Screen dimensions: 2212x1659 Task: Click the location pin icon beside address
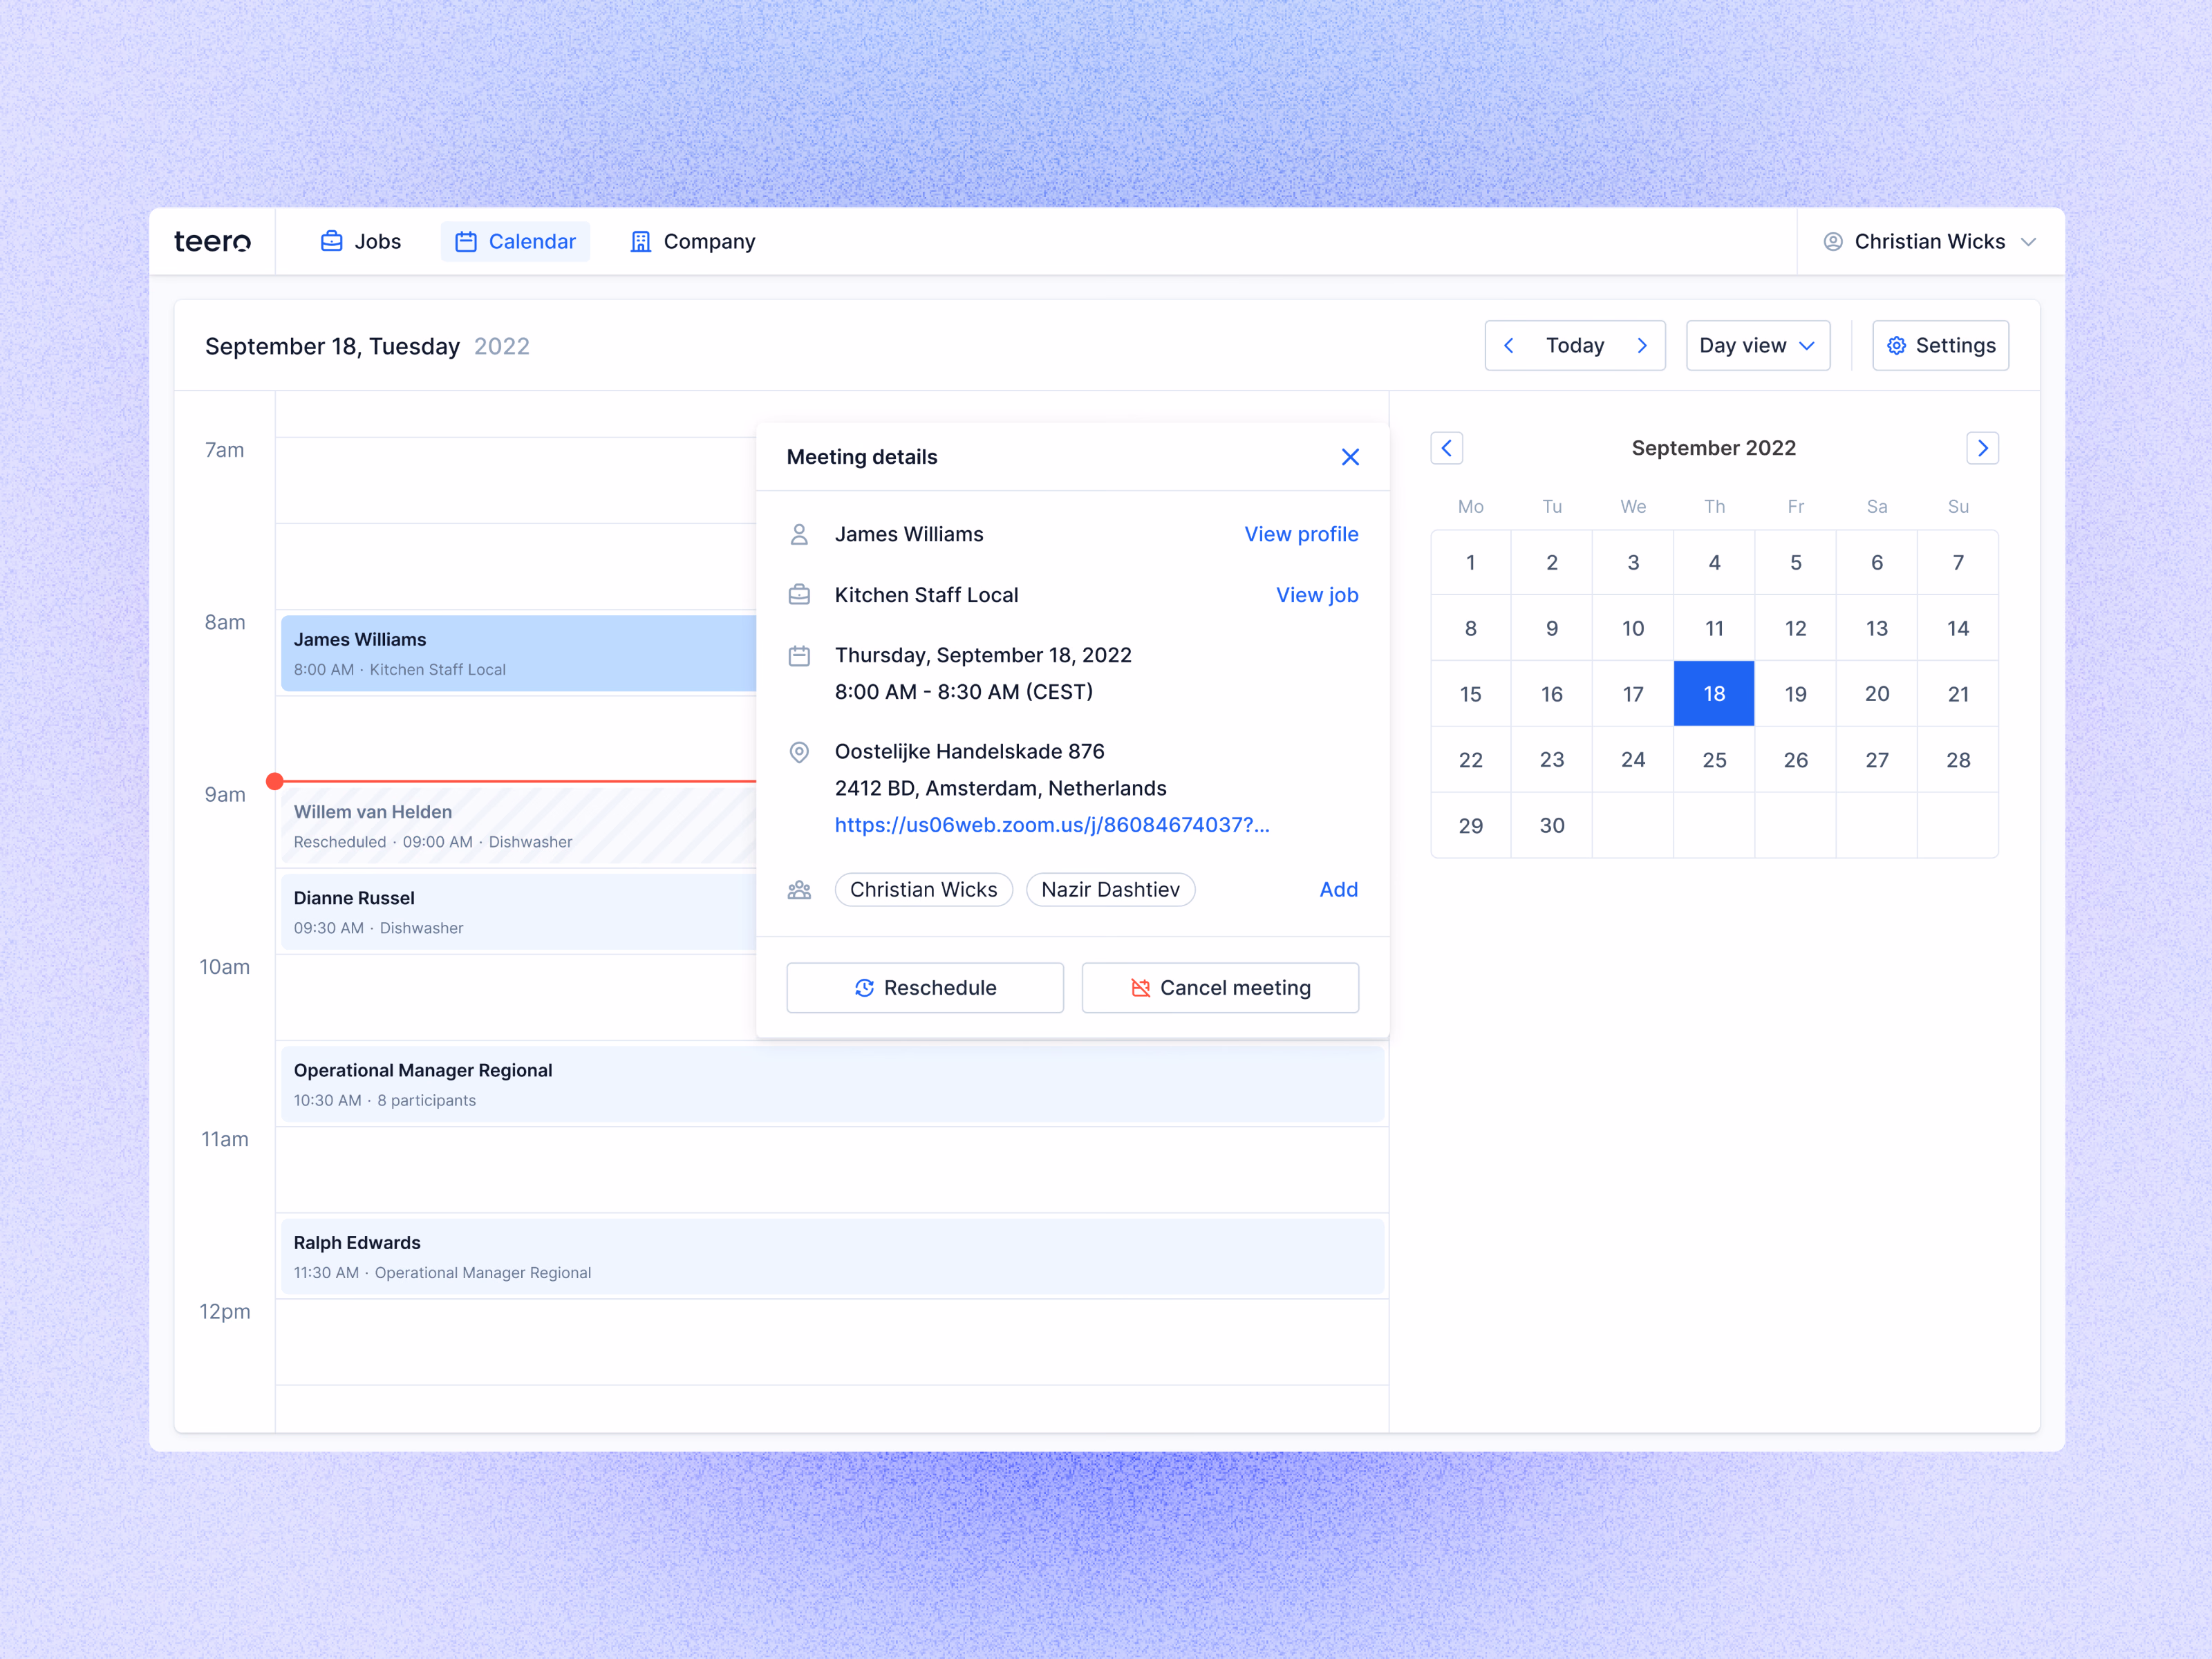tap(799, 752)
